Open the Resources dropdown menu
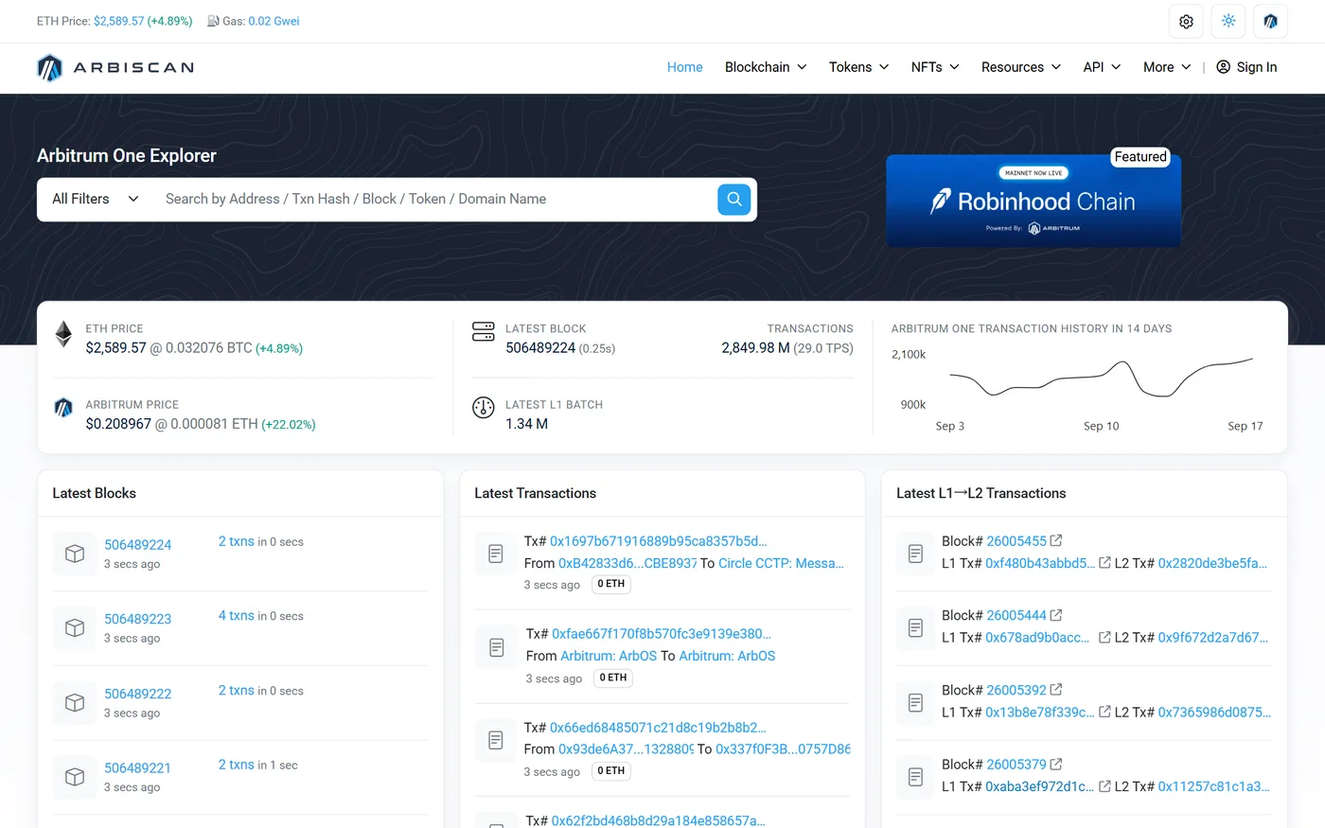This screenshot has width=1325, height=828. point(1021,67)
